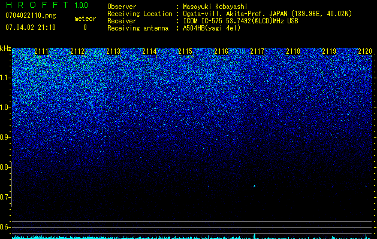Click the kHz axis unit label
This screenshot has height=239, width=377.
pos(5,48)
